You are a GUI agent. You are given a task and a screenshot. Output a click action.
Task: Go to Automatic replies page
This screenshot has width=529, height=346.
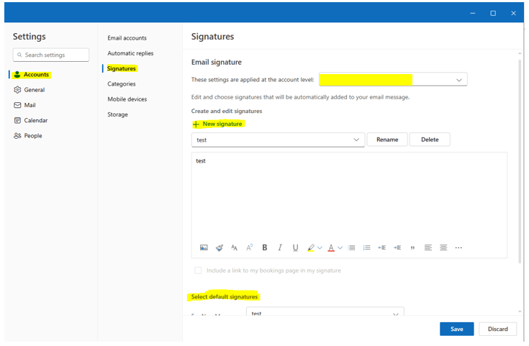click(130, 53)
